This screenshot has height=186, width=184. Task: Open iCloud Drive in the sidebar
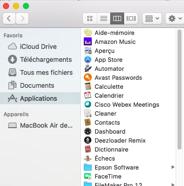(x=40, y=46)
